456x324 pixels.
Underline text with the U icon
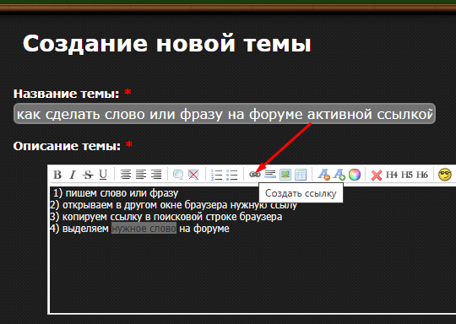(x=103, y=175)
